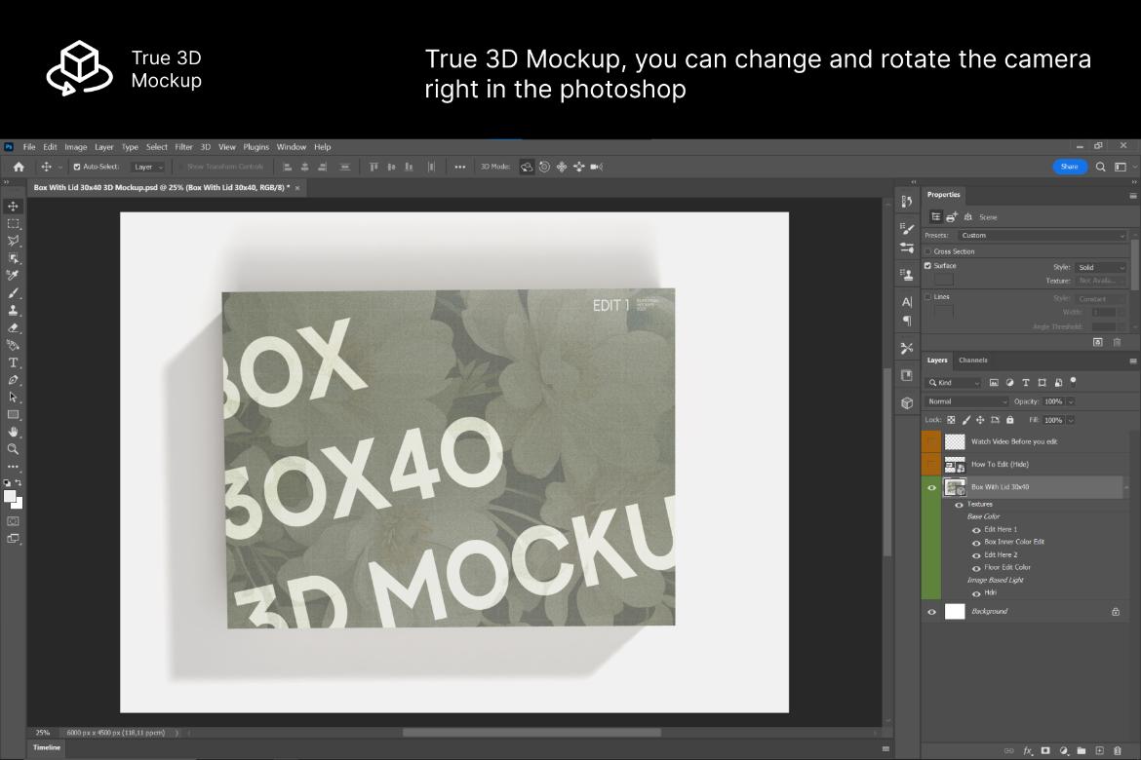Hide the Hdri image based light
This screenshot has width=1141, height=760.
pos(976,593)
